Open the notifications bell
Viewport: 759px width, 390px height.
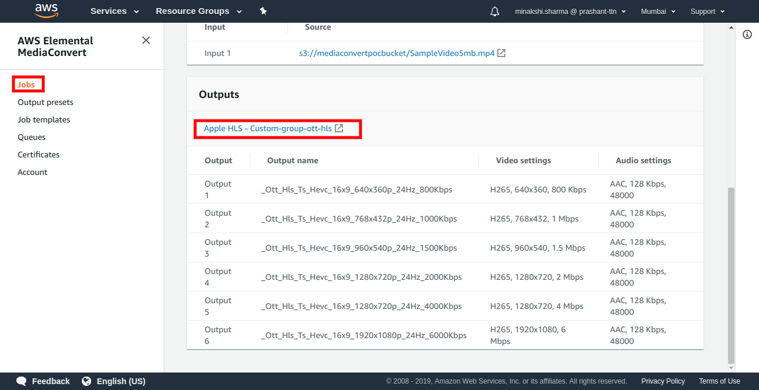(x=495, y=12)
